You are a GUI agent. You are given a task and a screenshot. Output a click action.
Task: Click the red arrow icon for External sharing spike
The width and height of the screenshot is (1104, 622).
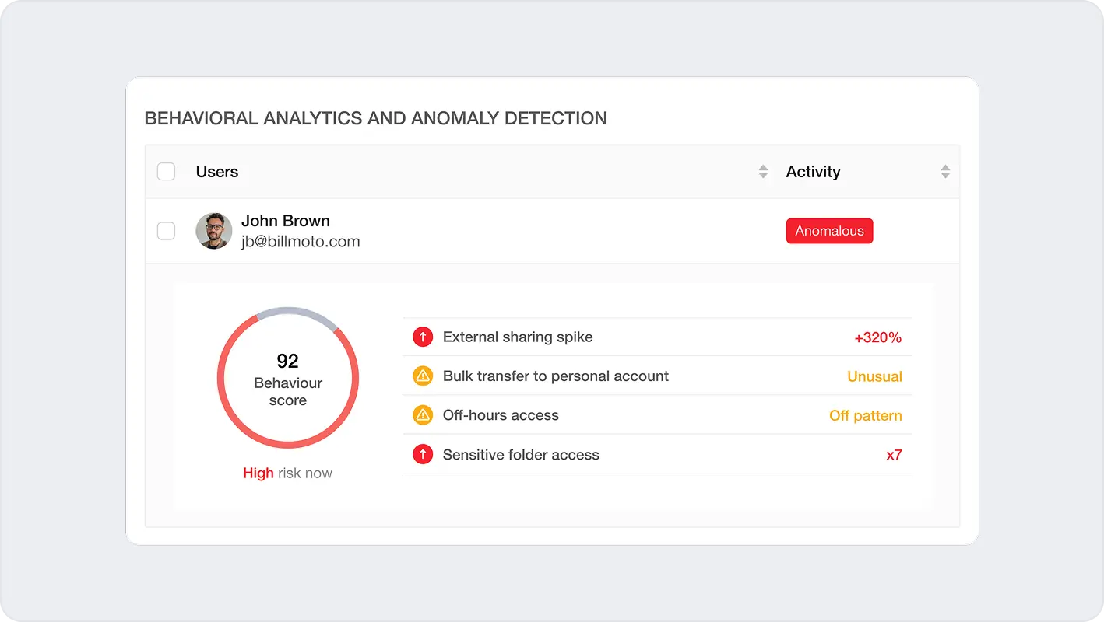tap(423, 337)
